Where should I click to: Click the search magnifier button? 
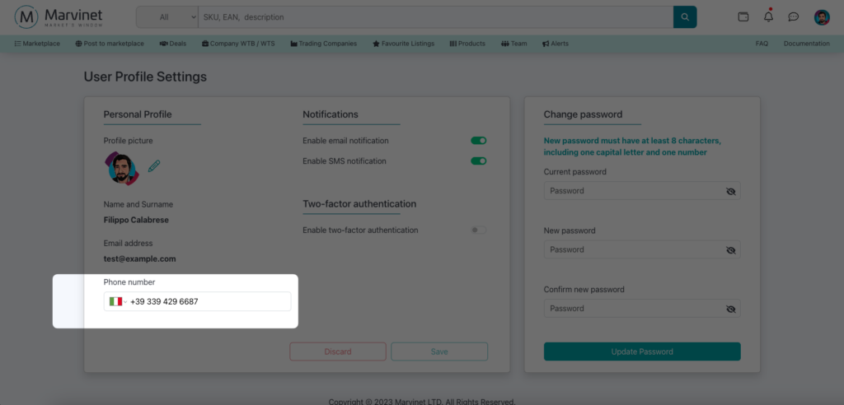(685, 16)
